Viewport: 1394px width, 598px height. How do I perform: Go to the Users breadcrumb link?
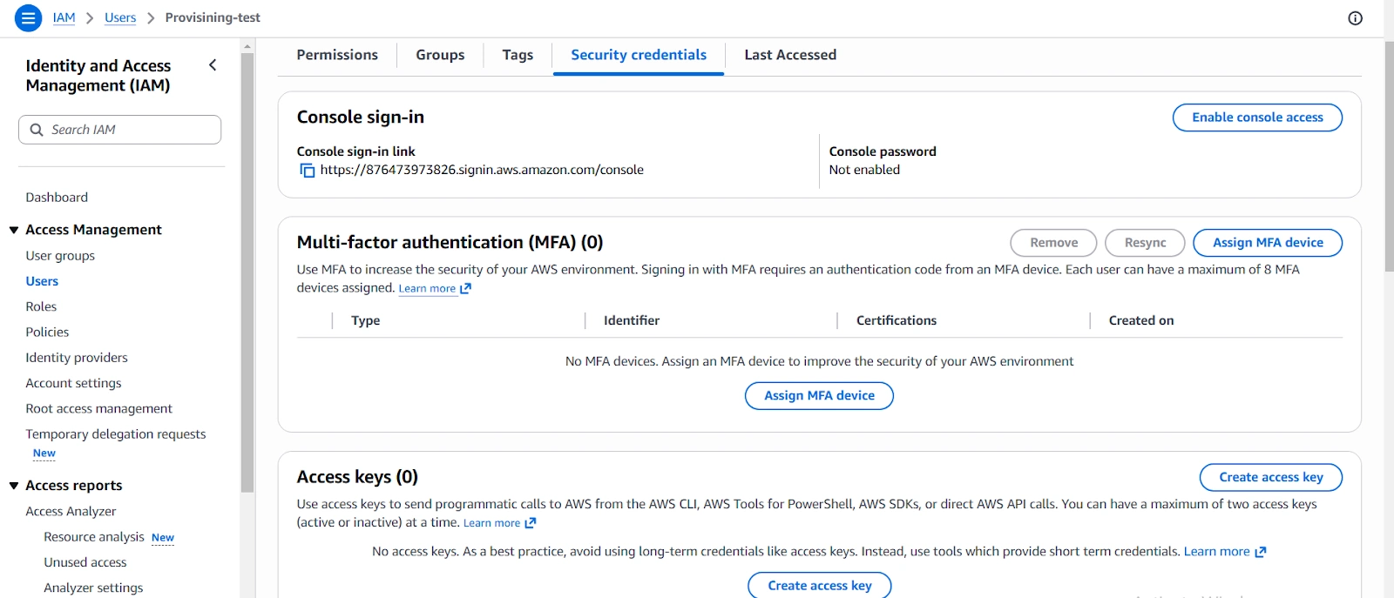[120, 17]
